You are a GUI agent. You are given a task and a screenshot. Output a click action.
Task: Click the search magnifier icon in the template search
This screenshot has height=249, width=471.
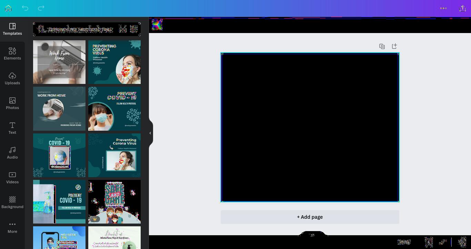[41, 29]
